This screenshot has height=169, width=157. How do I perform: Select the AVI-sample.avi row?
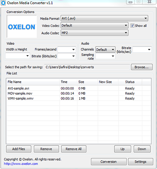(78, 88)
